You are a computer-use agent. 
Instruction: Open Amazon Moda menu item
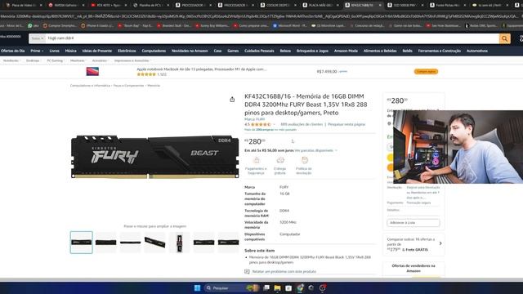(x=346, y=51)
